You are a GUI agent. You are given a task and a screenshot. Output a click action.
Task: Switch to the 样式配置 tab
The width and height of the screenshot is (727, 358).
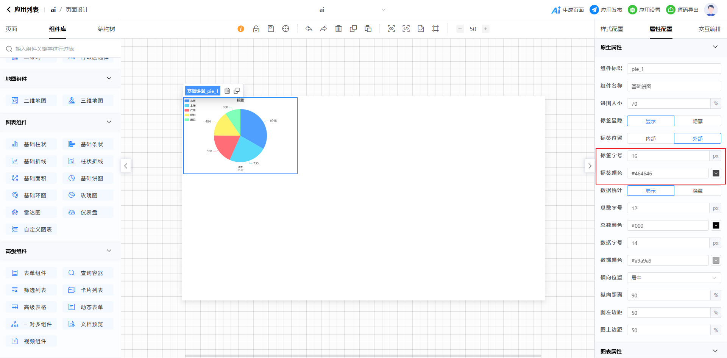pyautogui.click(x=612, y=29)
